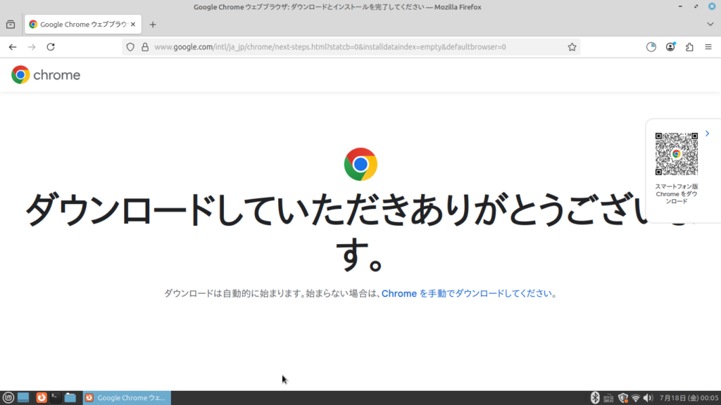Click the Firefox back arrow button
The width and height of the screenshot is (721, 405).
tap(13, 47)
